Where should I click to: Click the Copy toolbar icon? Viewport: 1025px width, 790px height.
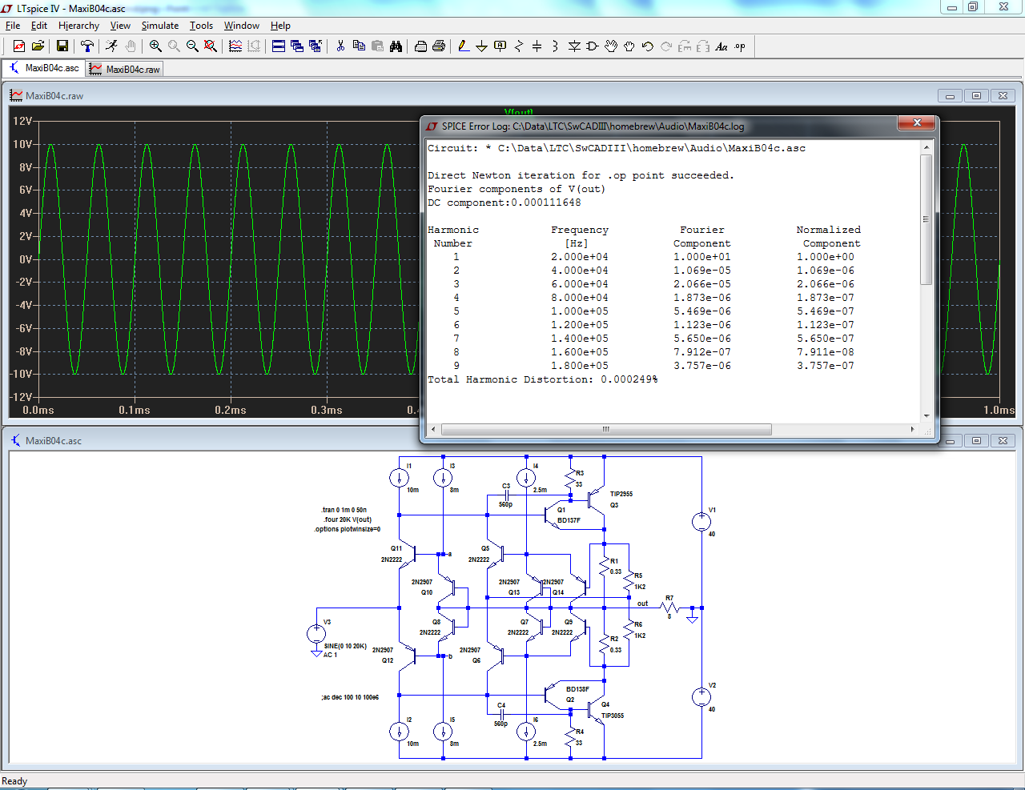tap(359, 46)
